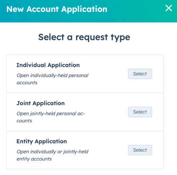Click the 'Open jointly-held personal accounts' description

(x=51, y=117)
